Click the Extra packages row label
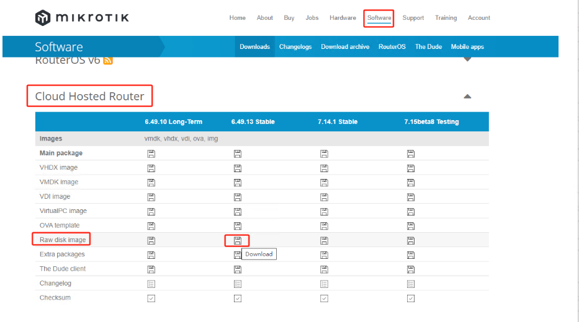The height and width of the screenshot is (322, 579). (62, 255)
